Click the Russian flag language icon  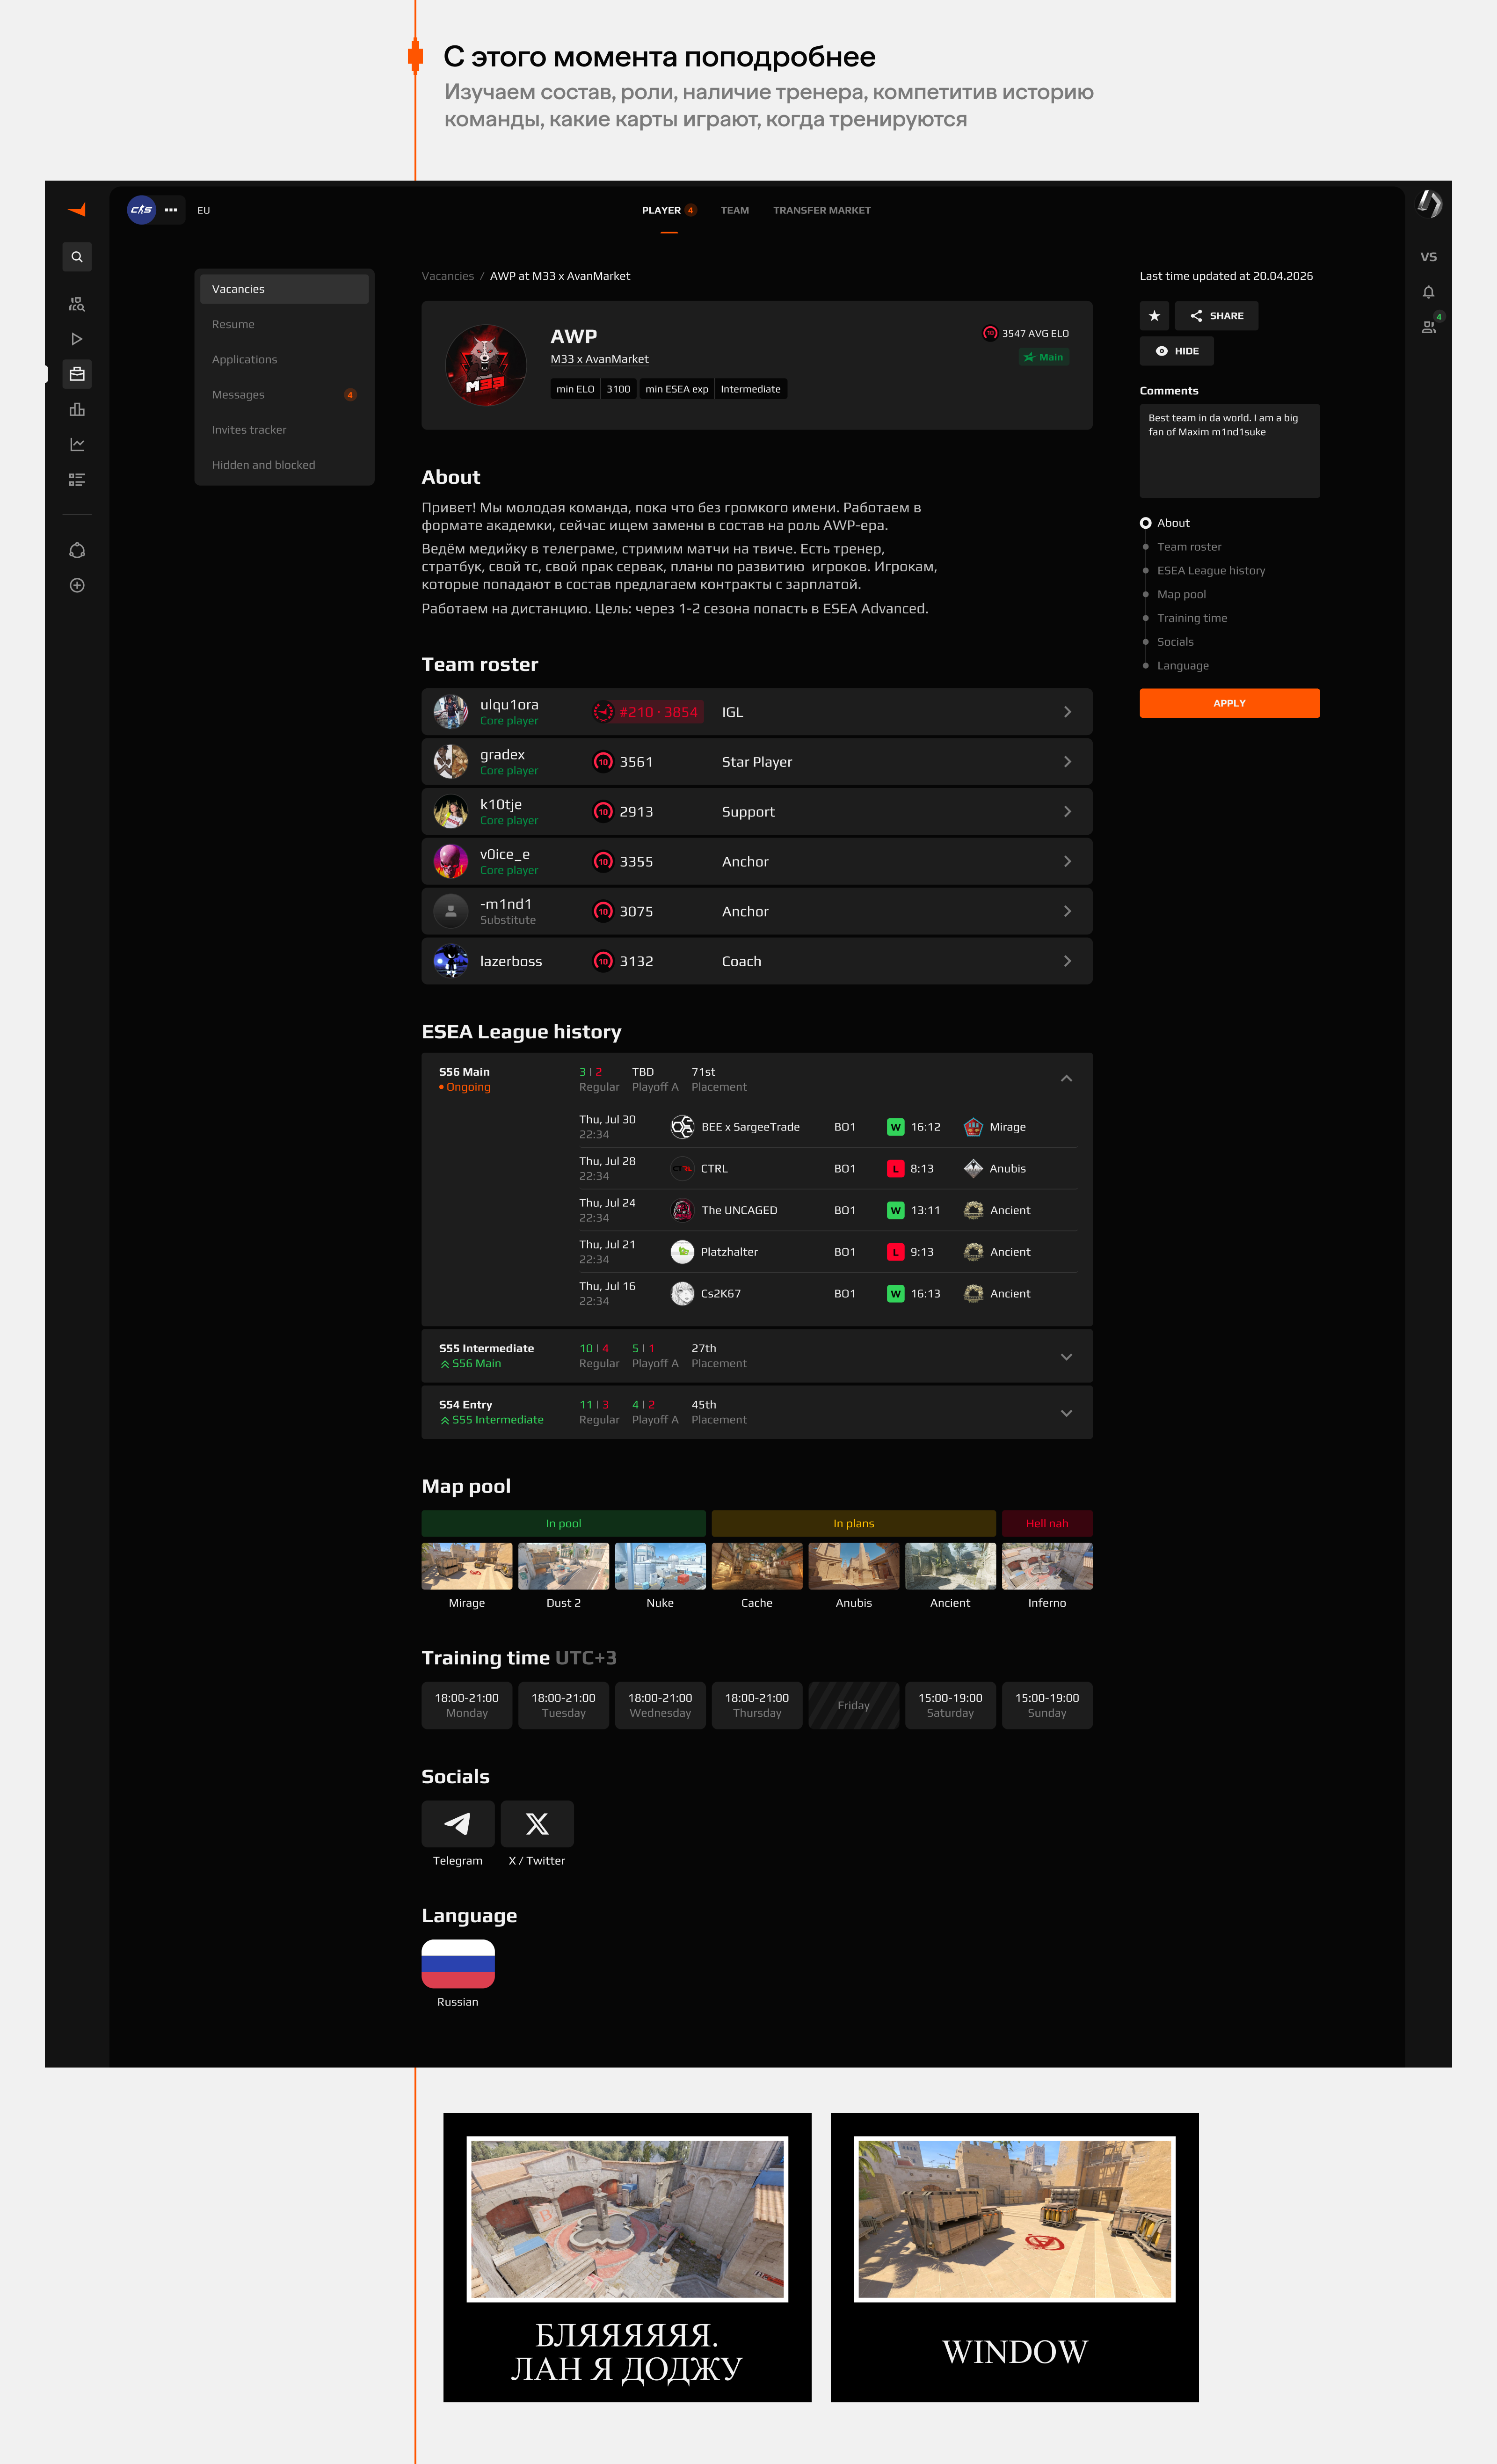click(458, 1964)
